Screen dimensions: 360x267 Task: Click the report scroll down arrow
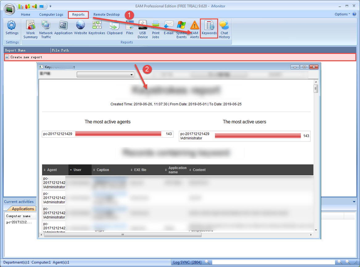[x=316, y=230]
